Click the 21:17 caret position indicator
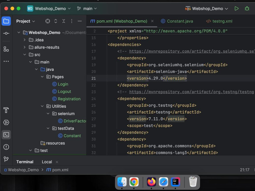 [x=245, y=170]
